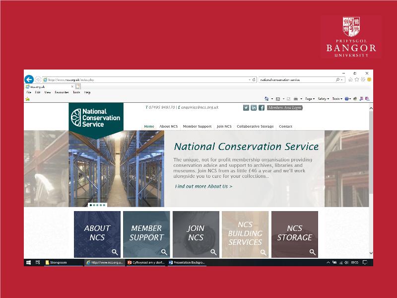
Task: Expand the Safety dropdown menu
Action: (323, 99)
